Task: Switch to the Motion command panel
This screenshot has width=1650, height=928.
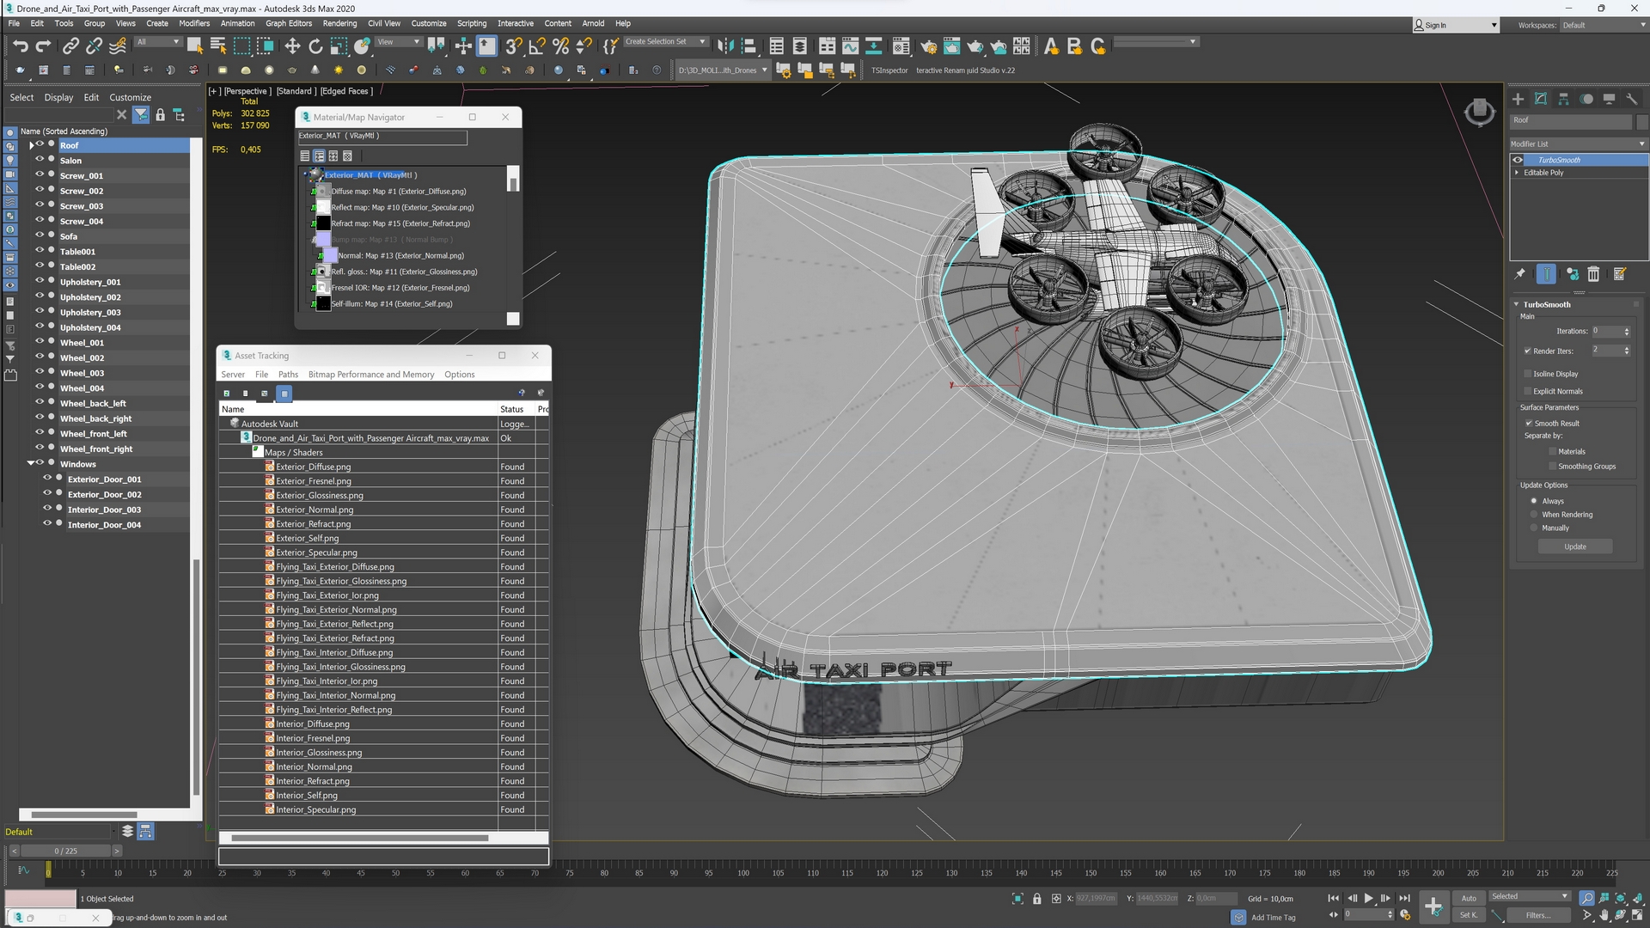Action: click(1586, 99)
